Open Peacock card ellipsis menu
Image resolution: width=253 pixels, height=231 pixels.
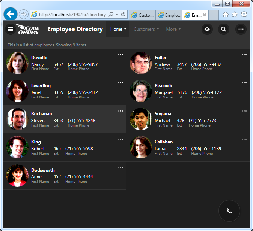tap(244, 83)
